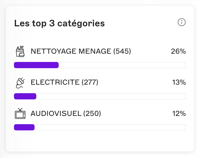Screen dimensions: 199x158
Task: Select the ELECTRICITE (277) label
Action: pos(64,82)
